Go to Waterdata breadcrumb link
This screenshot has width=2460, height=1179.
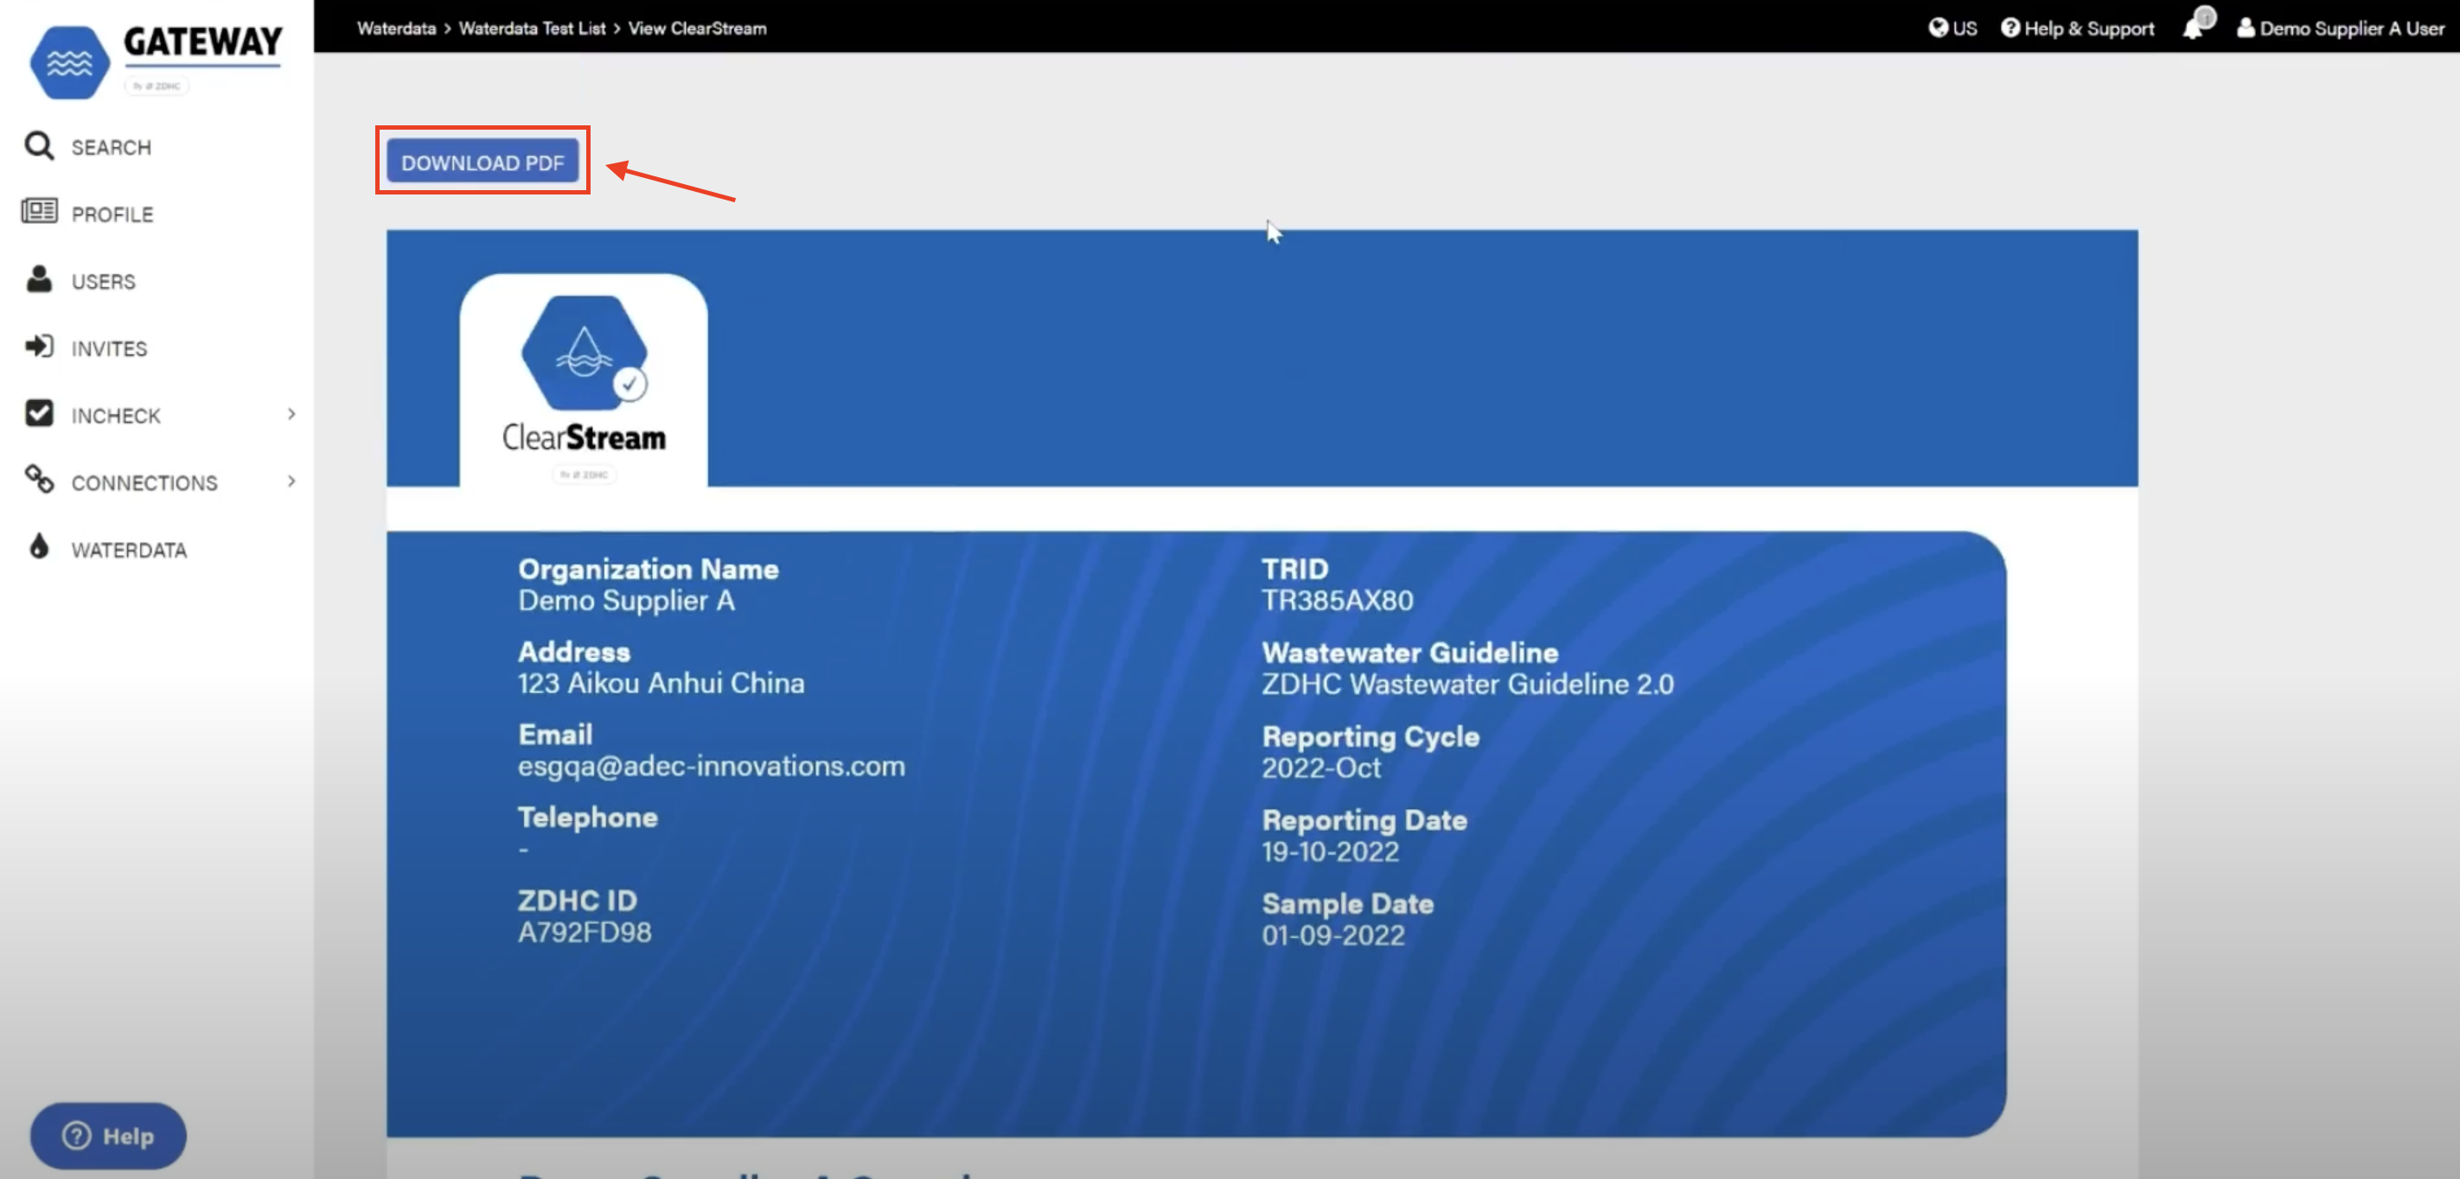(396, 28)
